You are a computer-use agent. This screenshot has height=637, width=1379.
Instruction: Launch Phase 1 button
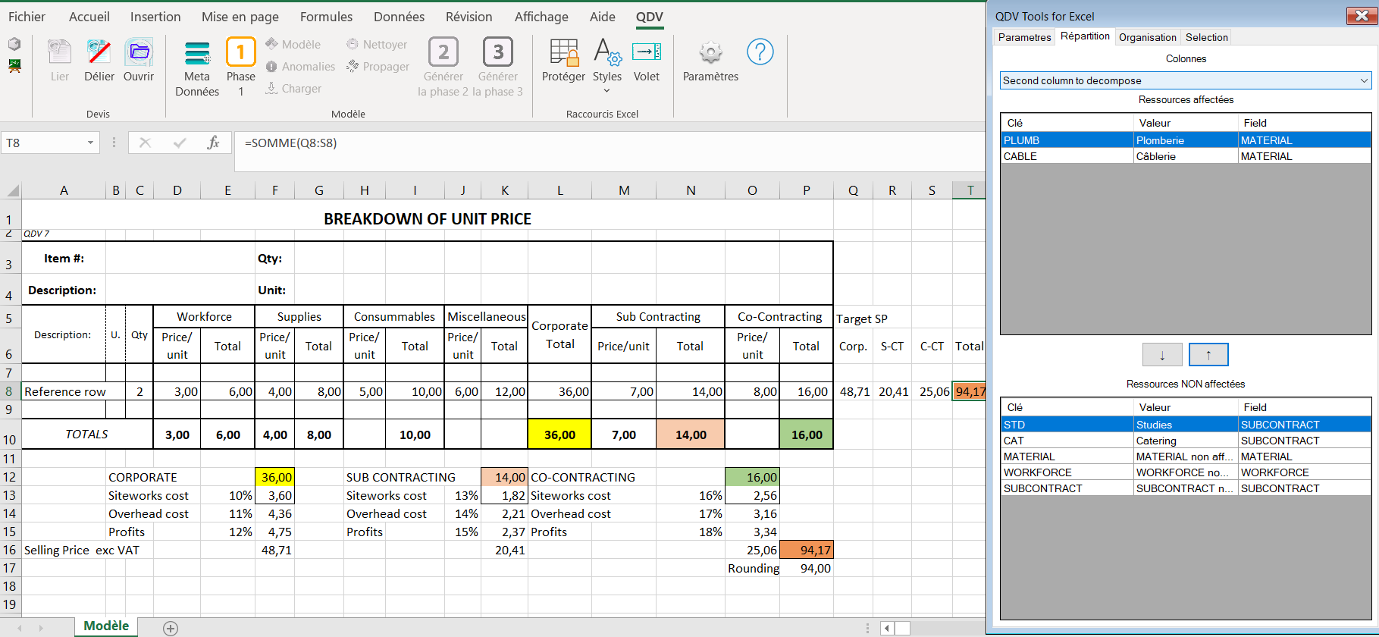pos(241,68)
